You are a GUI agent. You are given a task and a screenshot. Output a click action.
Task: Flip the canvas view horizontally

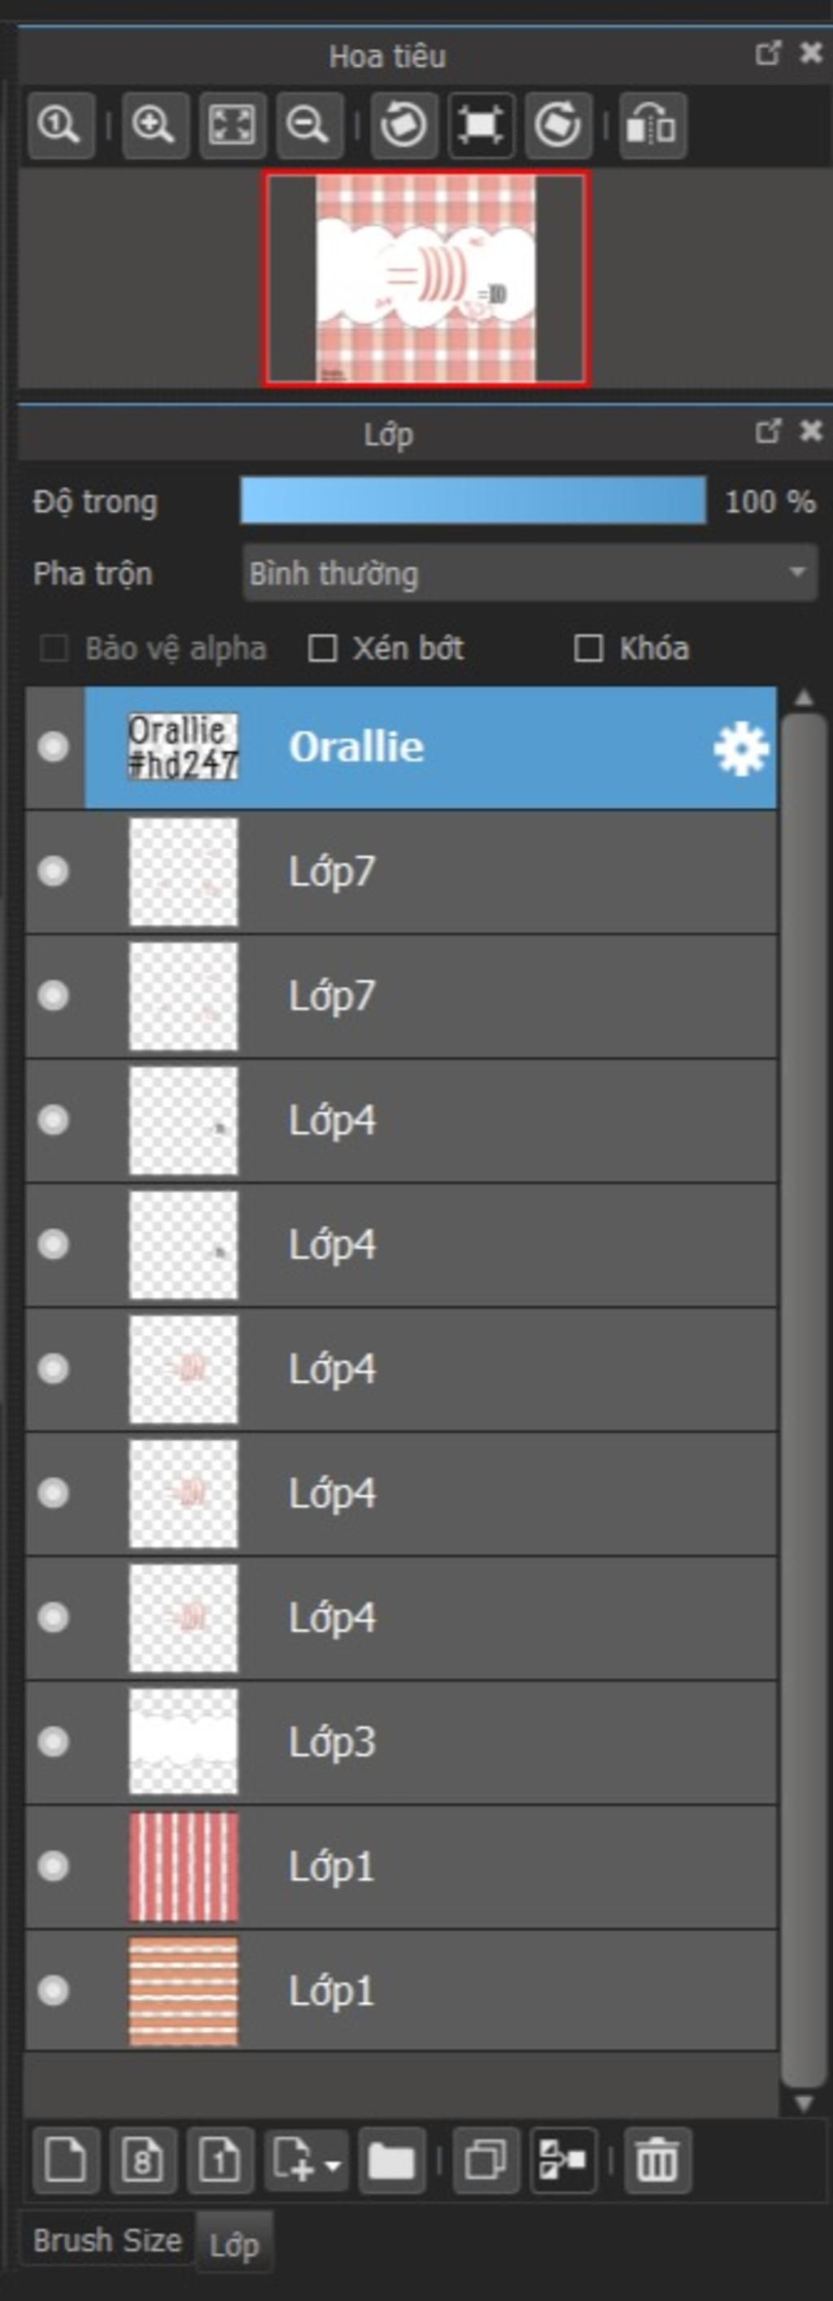click(652, 125)
